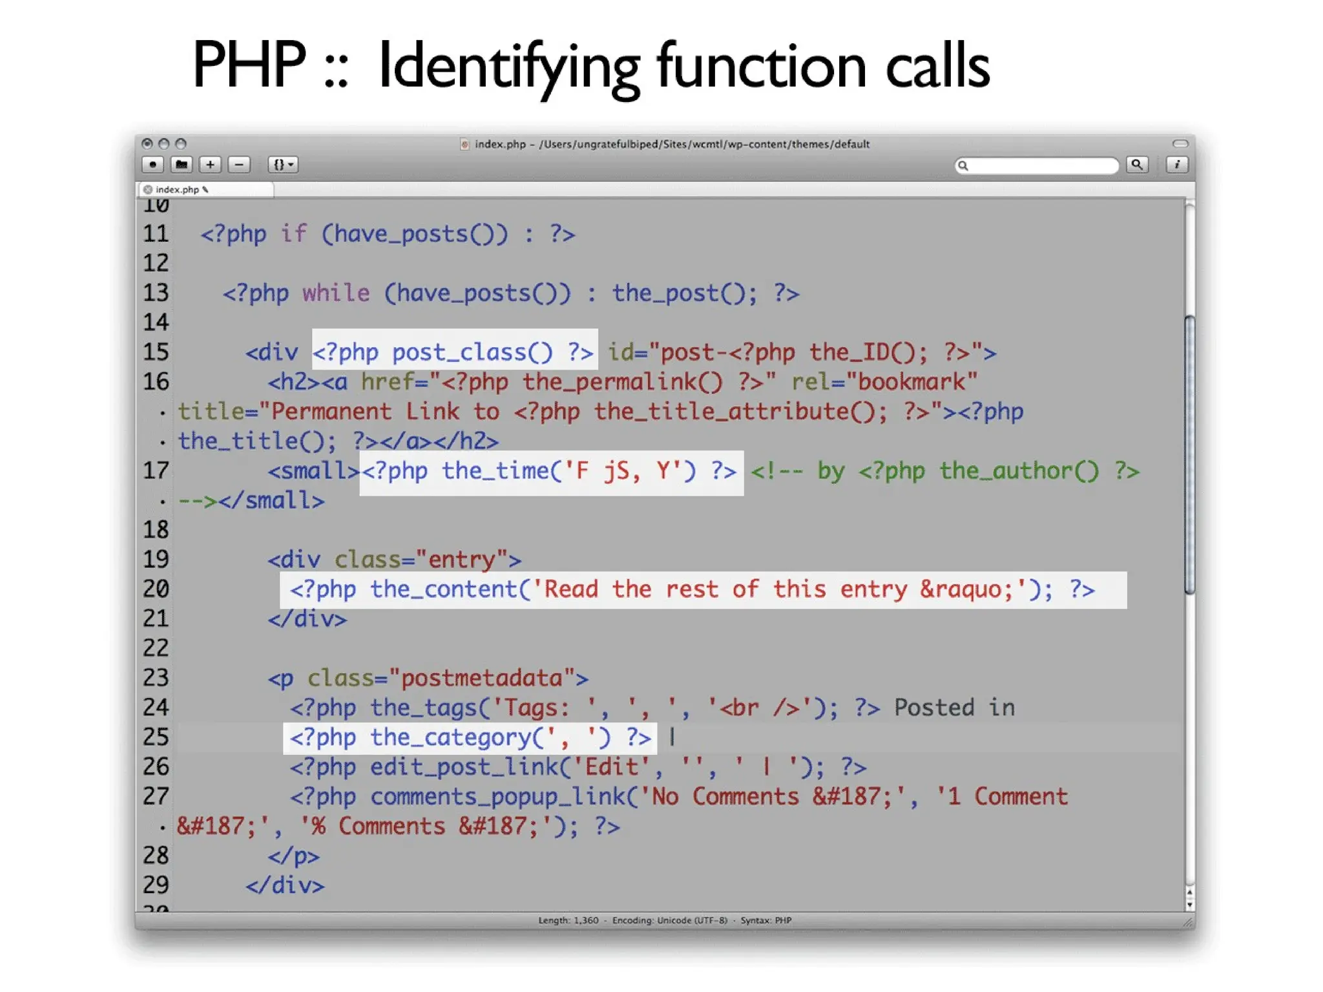Click the vertical scrollbar thumb
This screenshot has height=992, width=1323.
click(1189, 454)
